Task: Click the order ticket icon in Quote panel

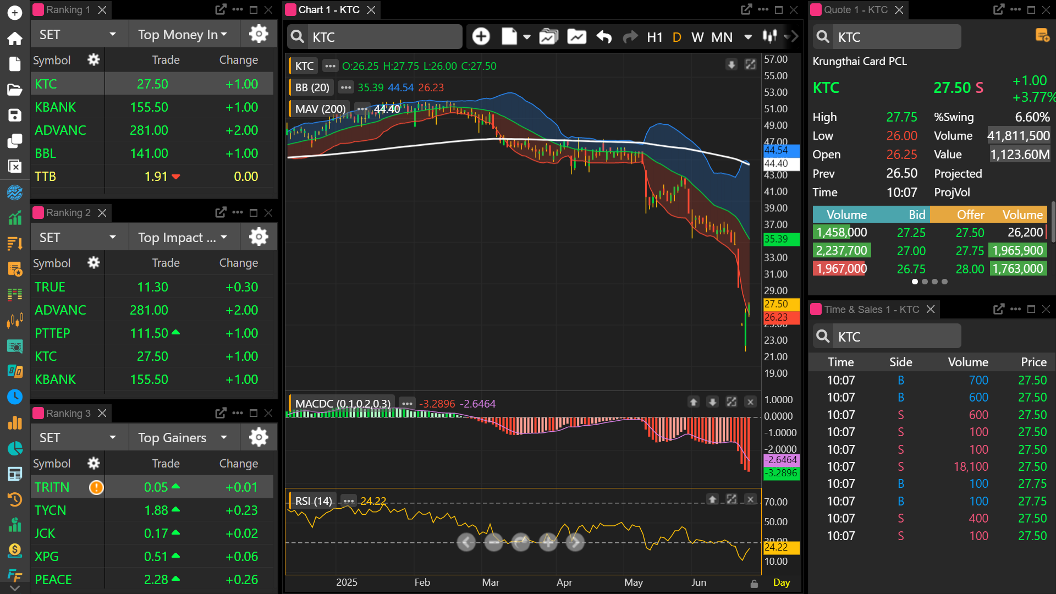Action: click(1042, 36)
